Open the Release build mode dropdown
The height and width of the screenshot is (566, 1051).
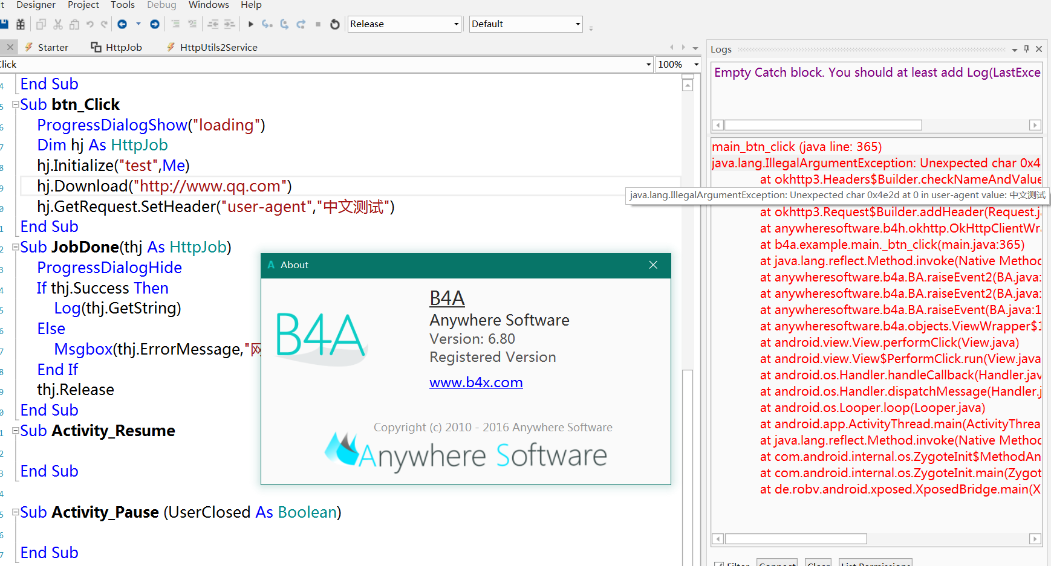(x=456, y=24)
